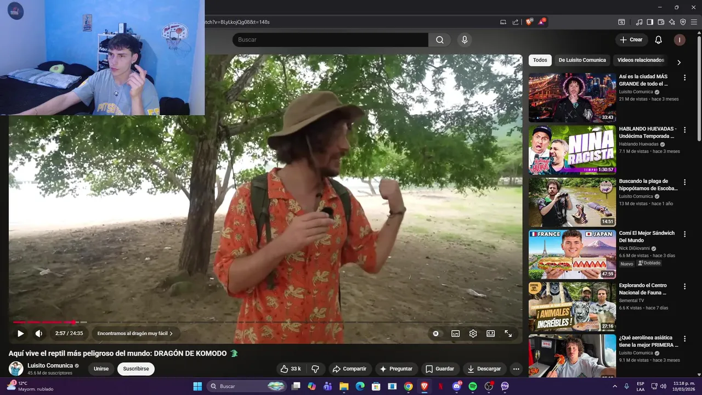Start voice search with microphone icon
Viewport: 702px width, 395px height.
pos(465,39)
